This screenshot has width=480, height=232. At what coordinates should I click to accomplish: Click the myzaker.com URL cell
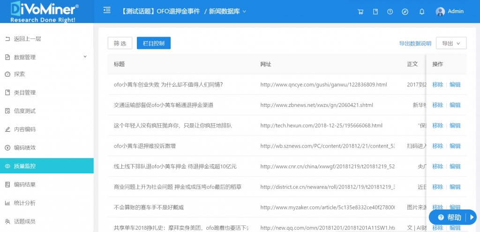pyautogui.click(x=328, y=208)
